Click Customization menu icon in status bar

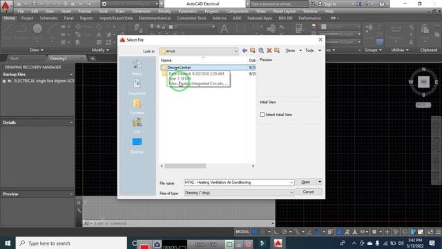[438, 232]
